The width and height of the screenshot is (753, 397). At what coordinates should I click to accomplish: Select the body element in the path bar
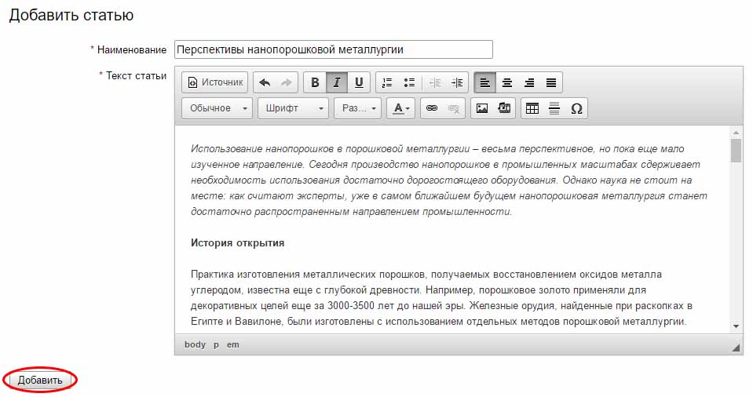195,344
